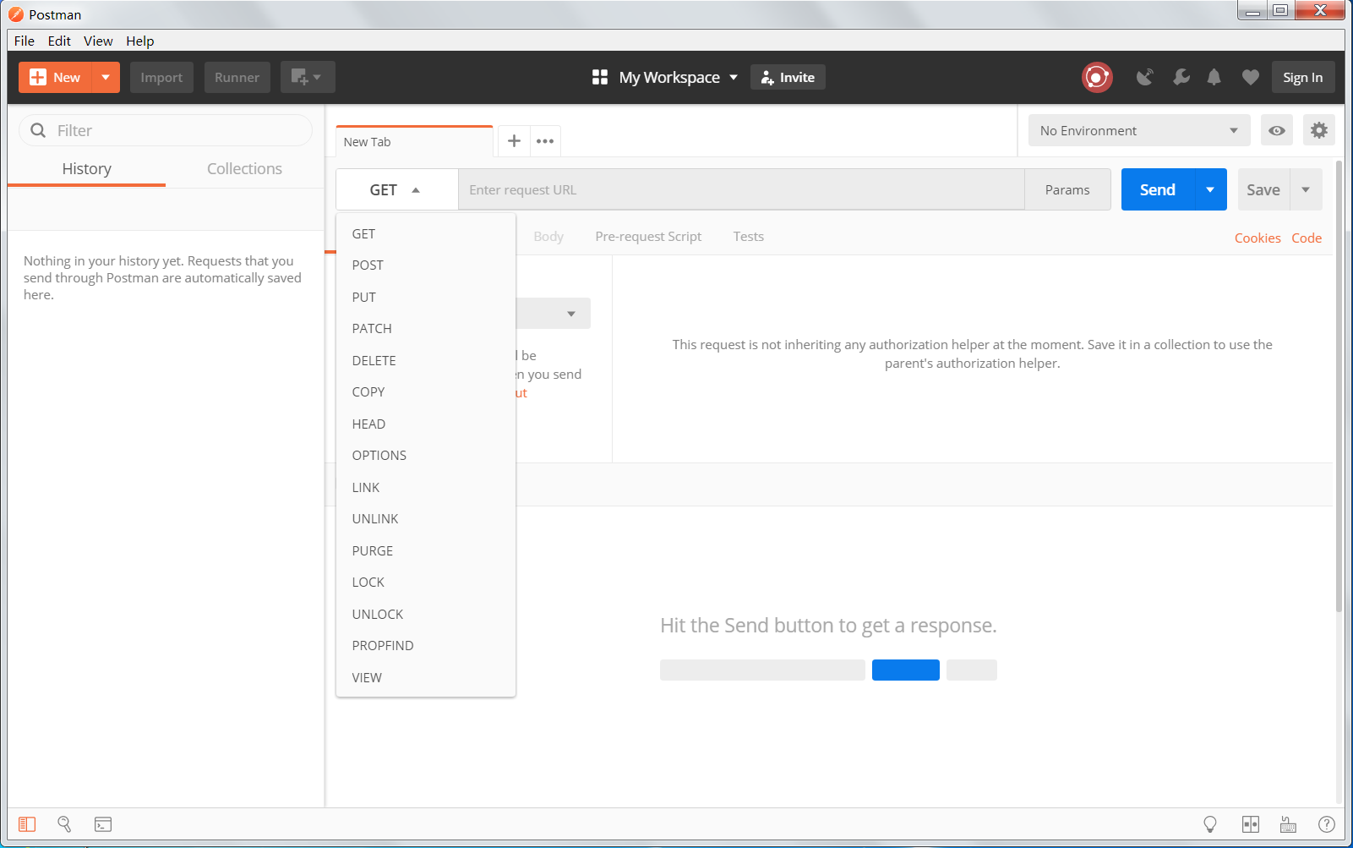Open the tab options ellipsis menu
The height and width of the screenshot is (848, 1353).
click(x=545, y=141)
